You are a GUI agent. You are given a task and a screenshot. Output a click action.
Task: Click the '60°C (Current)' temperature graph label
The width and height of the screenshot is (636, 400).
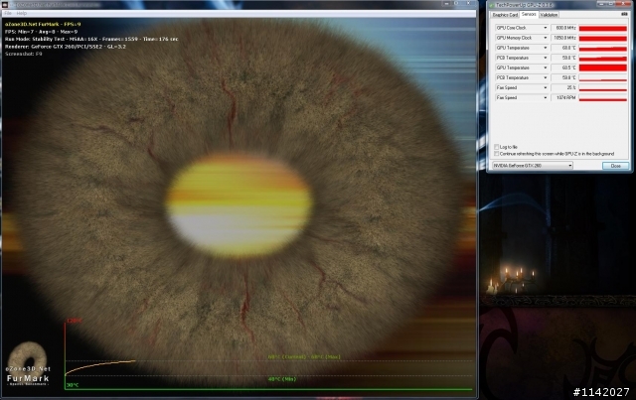tap(287, 357)
